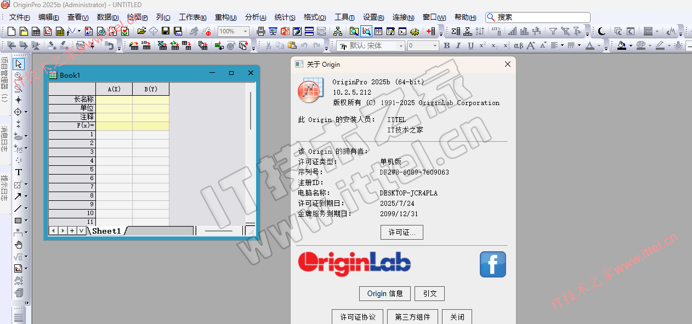Toggle Underline formatting

point(471,45)
